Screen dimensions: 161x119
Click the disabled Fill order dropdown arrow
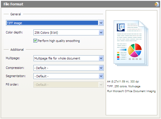(x=101, y=85)
